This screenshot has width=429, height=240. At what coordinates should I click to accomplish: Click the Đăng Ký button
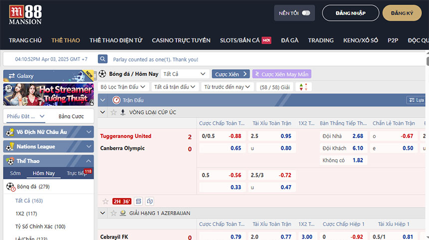click(x=402, y=13)
